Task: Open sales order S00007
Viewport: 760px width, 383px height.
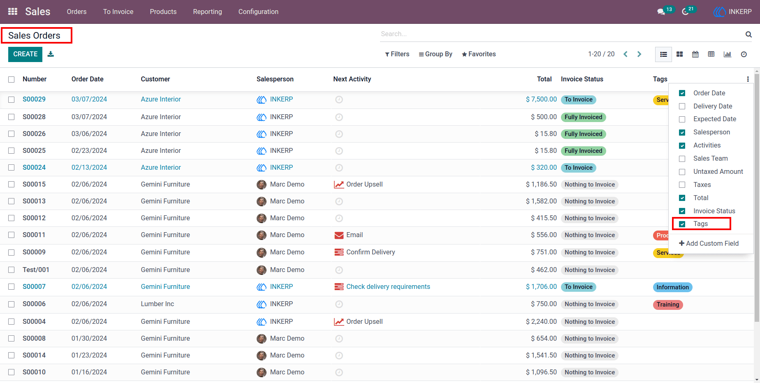Action: click(x=34, y=287)
